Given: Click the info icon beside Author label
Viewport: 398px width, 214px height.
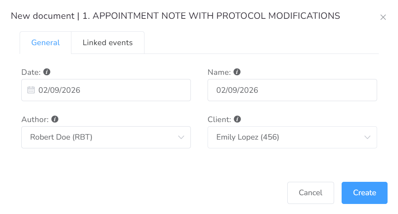Looking at the screenshot, I should (x=55, y=119).
